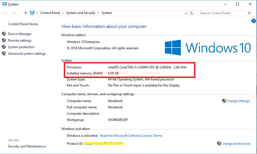Click the 2016 Microsoft Corporation copyright text
Image resolution: width=257 pixels, height=154 pixels.
pyautogui.click(x=103, y=48)
